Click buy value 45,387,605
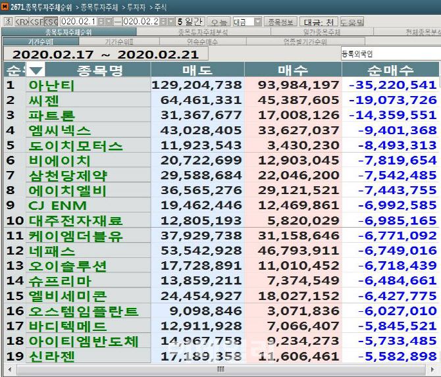This screenshot has width=441, height=377. (x=298, y=100)
